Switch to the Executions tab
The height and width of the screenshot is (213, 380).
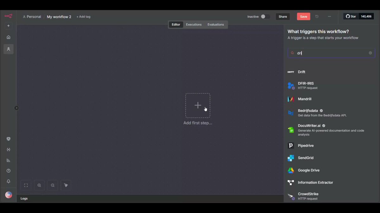coord(194,25)
